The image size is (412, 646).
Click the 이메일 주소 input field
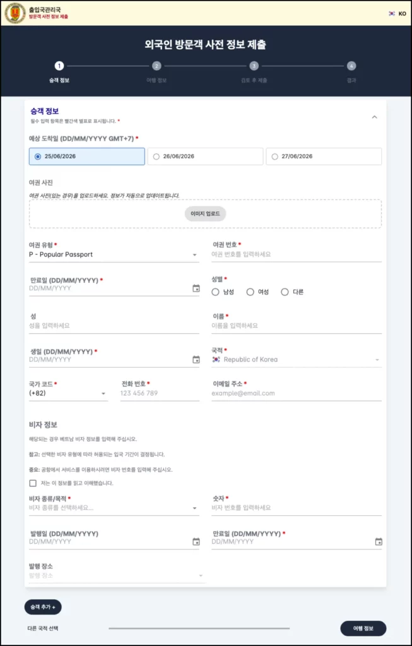pos(297,394)
